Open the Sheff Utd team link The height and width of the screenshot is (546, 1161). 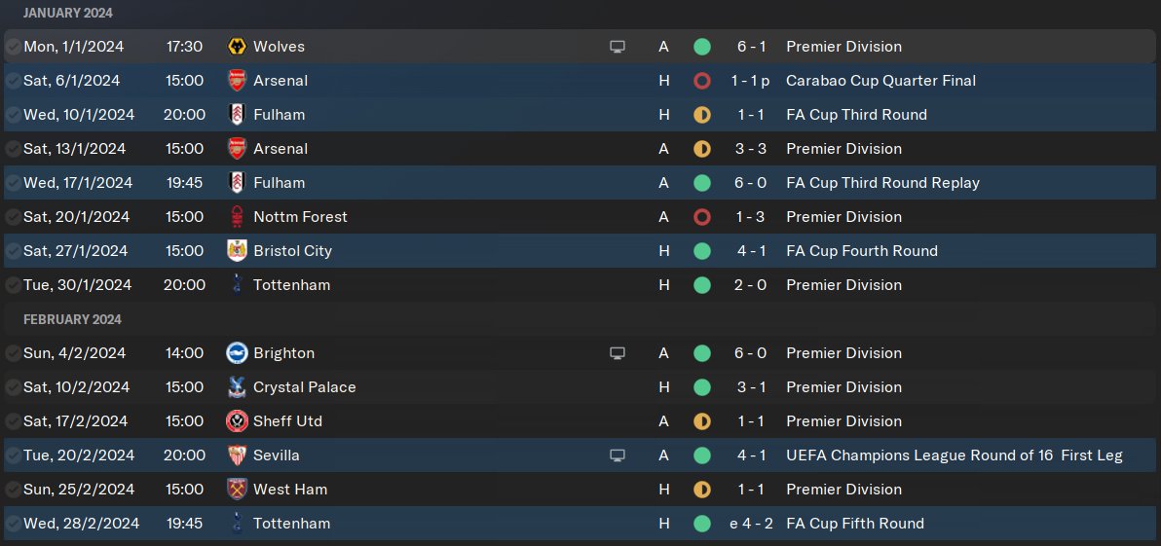point(287,421)
